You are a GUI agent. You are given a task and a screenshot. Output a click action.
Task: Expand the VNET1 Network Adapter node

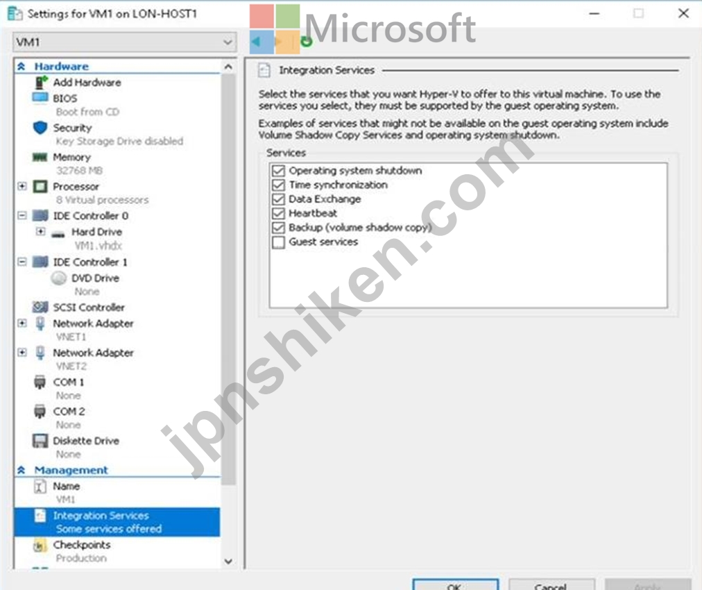(22, 323)
